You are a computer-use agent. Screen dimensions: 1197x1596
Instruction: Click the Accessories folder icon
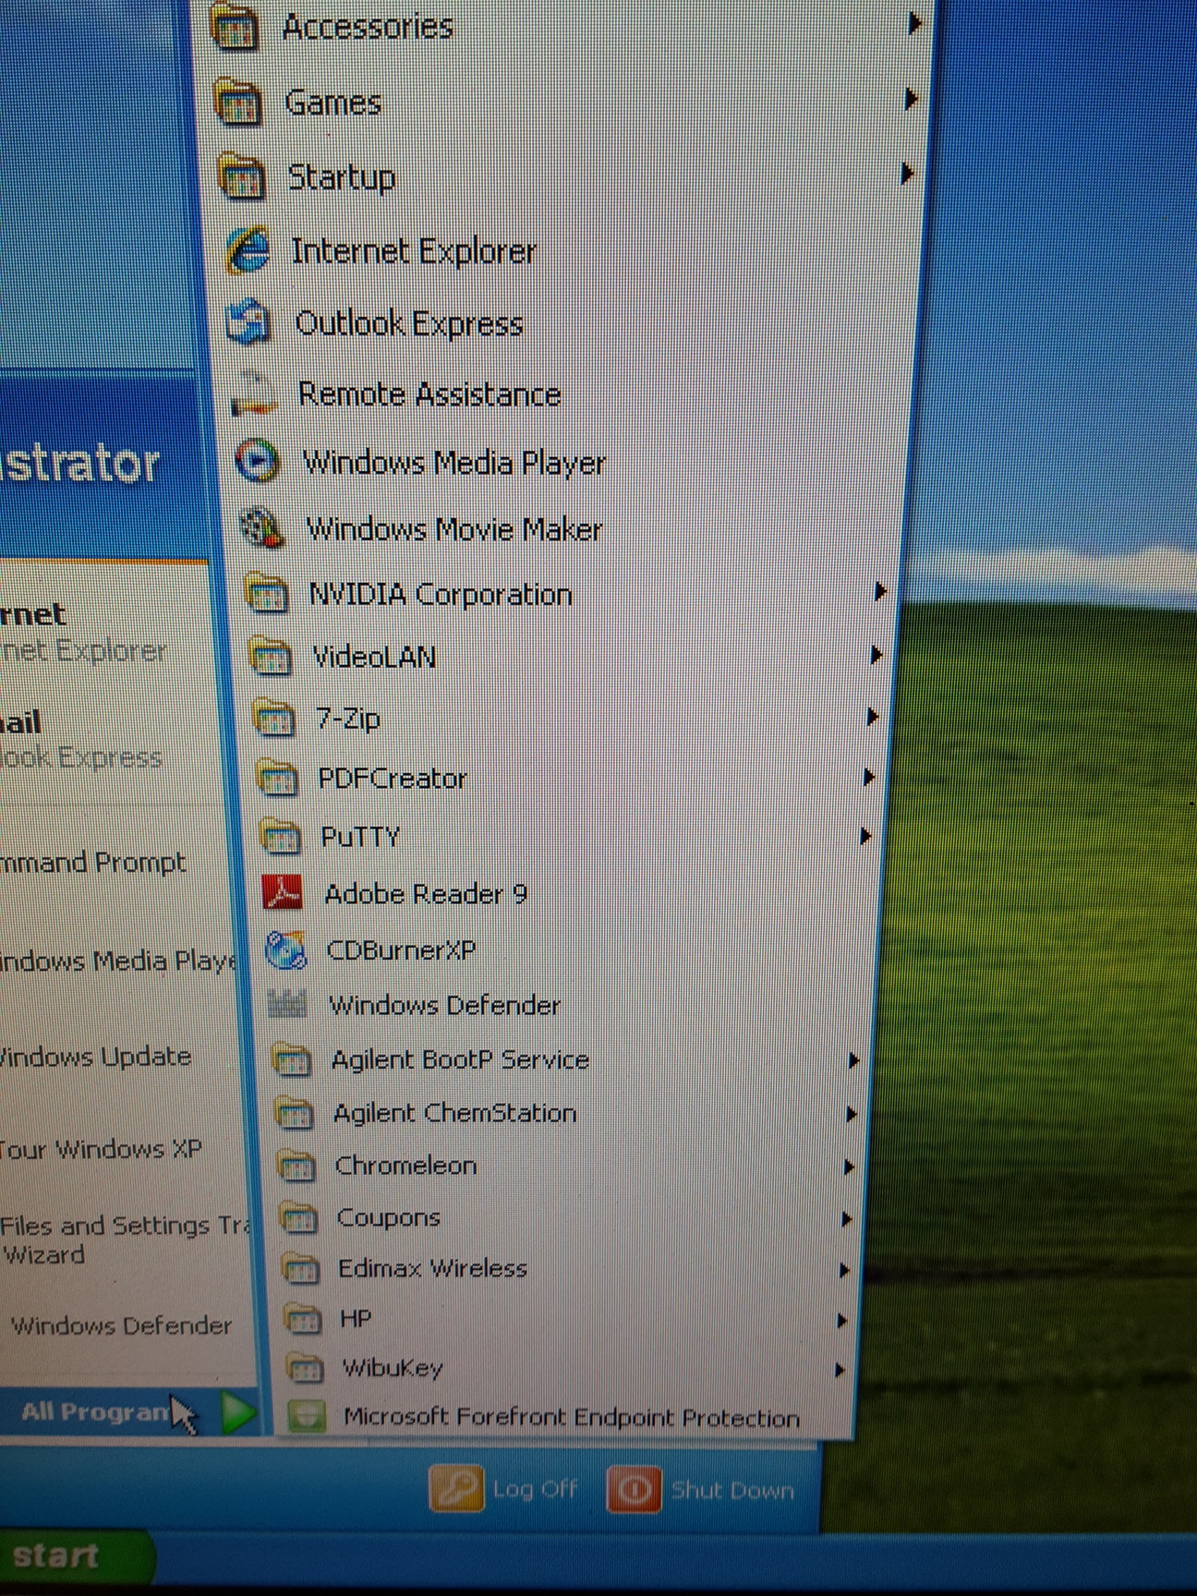235,28
